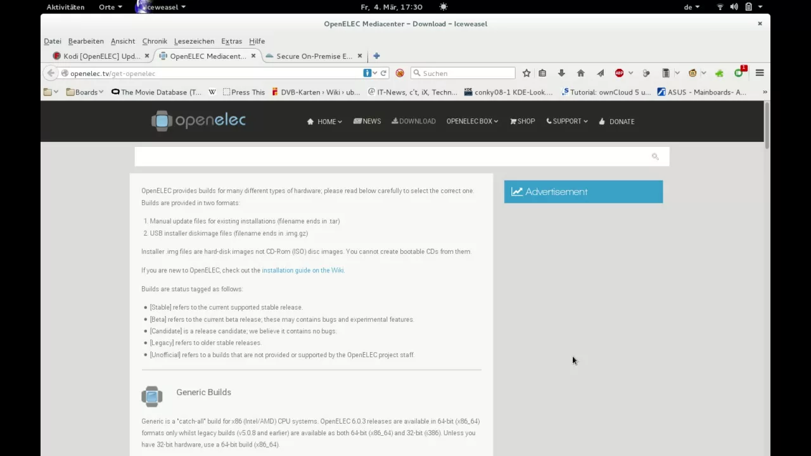Open the Tutorial: ownCloud 5 bookmark

click(x=606, y=92)
